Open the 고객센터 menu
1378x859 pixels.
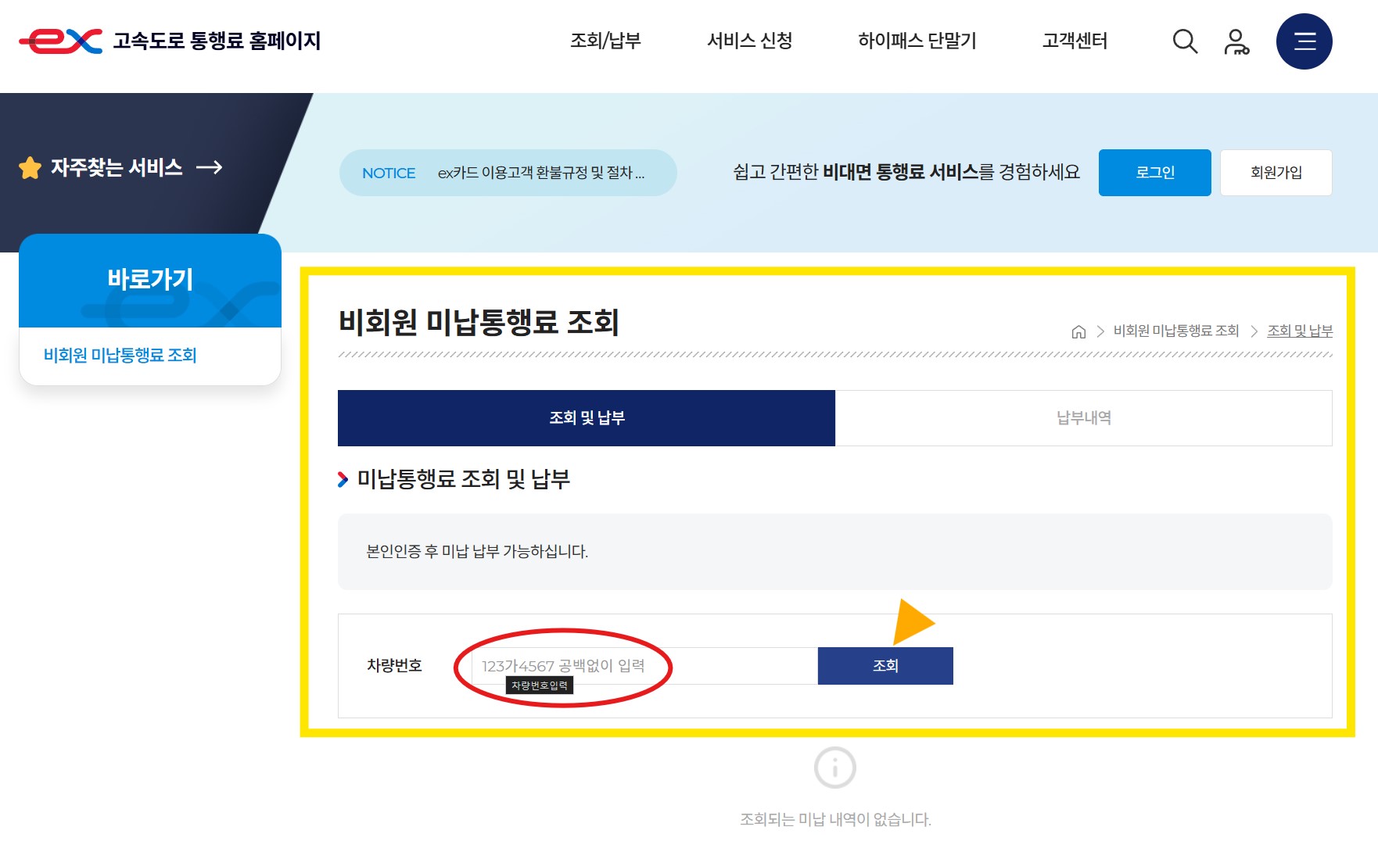pyautogui.click(x=1075, y=41)
